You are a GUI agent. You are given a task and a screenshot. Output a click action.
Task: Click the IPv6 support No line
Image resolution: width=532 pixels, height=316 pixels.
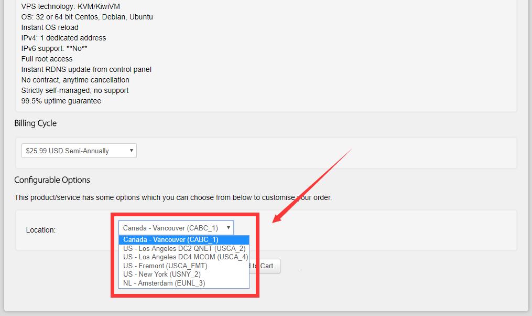pyautogui.click(x=55, y=48)
